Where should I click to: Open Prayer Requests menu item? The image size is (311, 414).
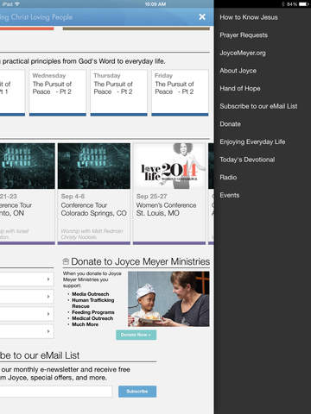coord(244,35)
